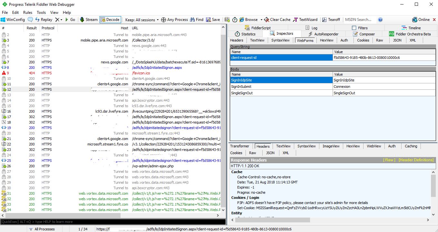Open the [Header Definitions] link
Screen dimensions: 438x232
(x=416, y=160)
